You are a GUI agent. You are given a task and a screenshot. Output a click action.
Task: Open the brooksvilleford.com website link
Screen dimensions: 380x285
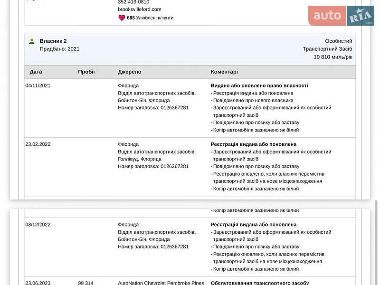[140, 9]
